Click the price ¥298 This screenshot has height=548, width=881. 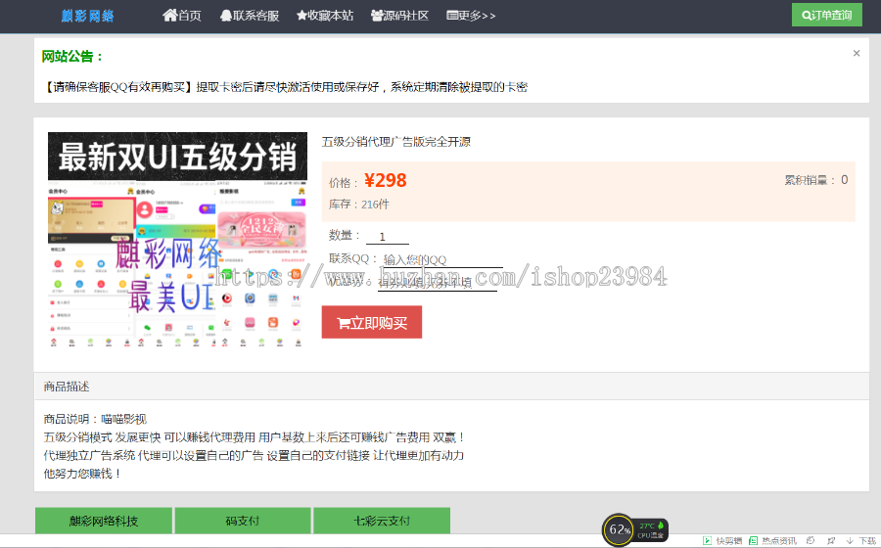[x=386, y=180]
